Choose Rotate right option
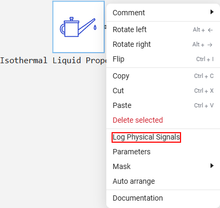The height and width of the screenshot is (208, 220). point(163,44)
